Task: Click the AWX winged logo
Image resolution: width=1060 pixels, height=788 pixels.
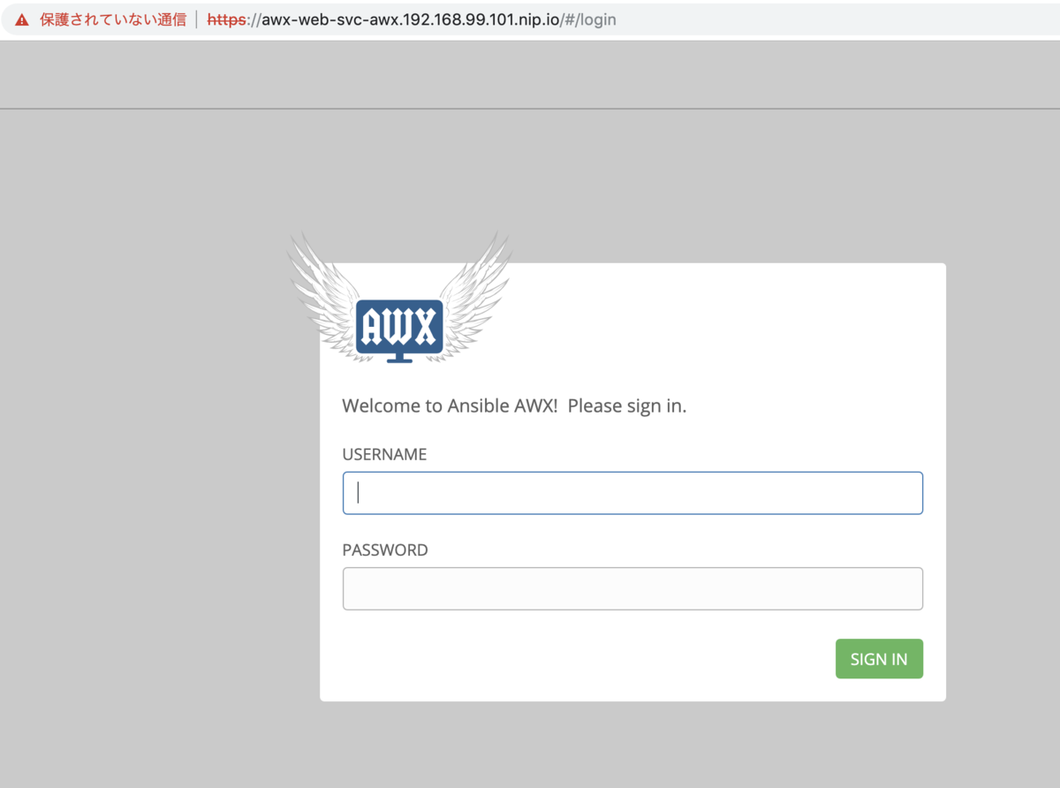Action: (x=399, y=299)
